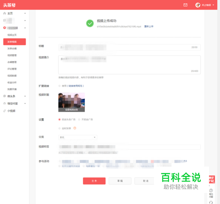Viewport: 220px width, 204px height.
Task: Open 视频数据 in the sidebar
Action: 12,76
